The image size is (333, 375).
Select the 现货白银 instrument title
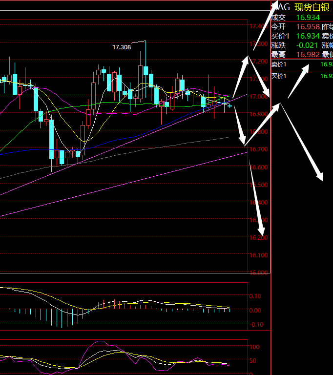coord(312,7)
